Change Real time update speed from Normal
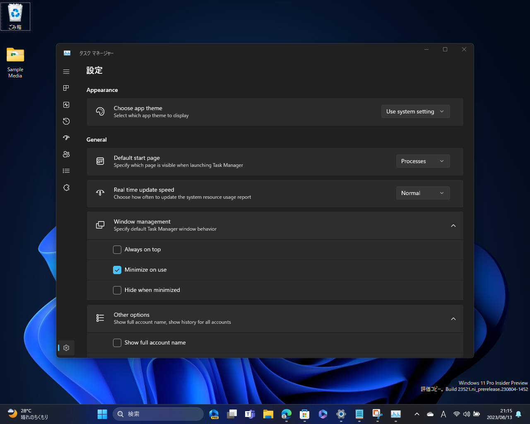Viewport: 530px width, 424px height. pos(423,193)
